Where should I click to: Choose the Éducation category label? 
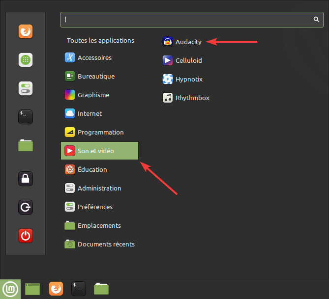tap(92, 169)
